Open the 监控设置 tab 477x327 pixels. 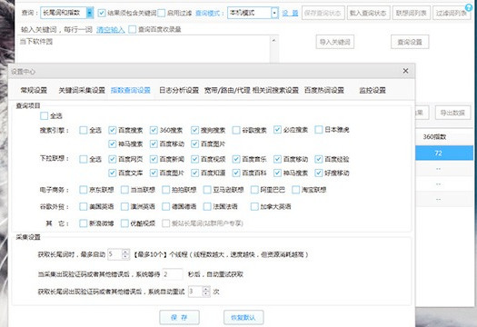click(x=373, y=90)
